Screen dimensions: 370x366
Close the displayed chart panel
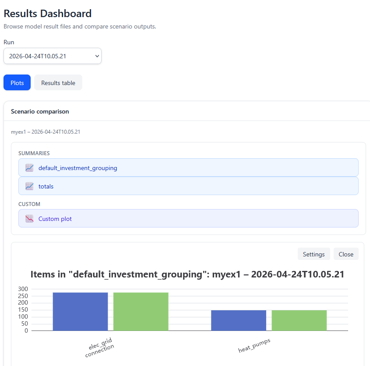pyautogui.click(x=346, y=254)
